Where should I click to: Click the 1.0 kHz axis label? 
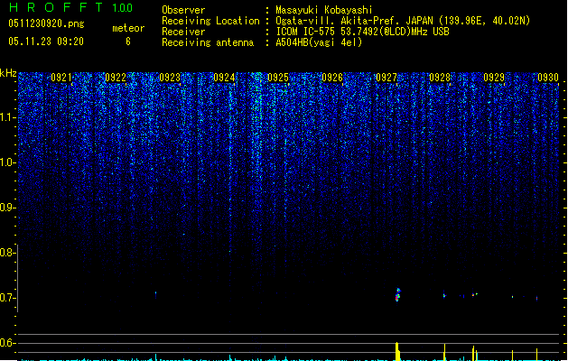pos(8,162)
